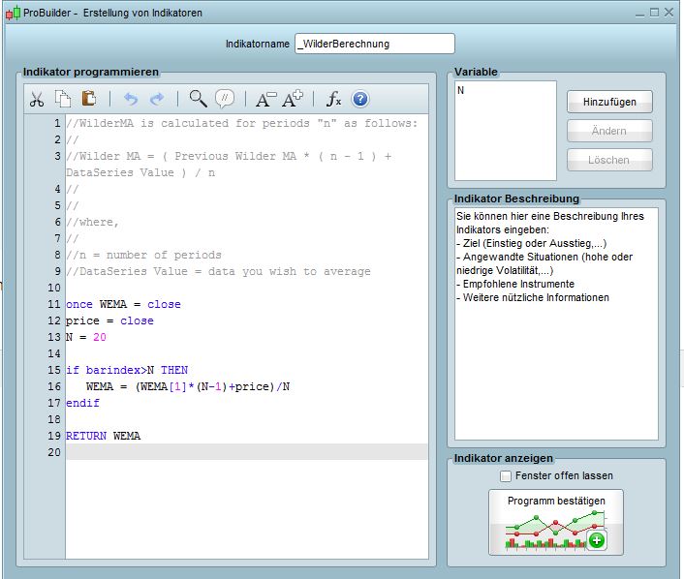Enable the 'Fenster offen lassen' checkbox
Screen dimensions: 684x579
[505, 475]
